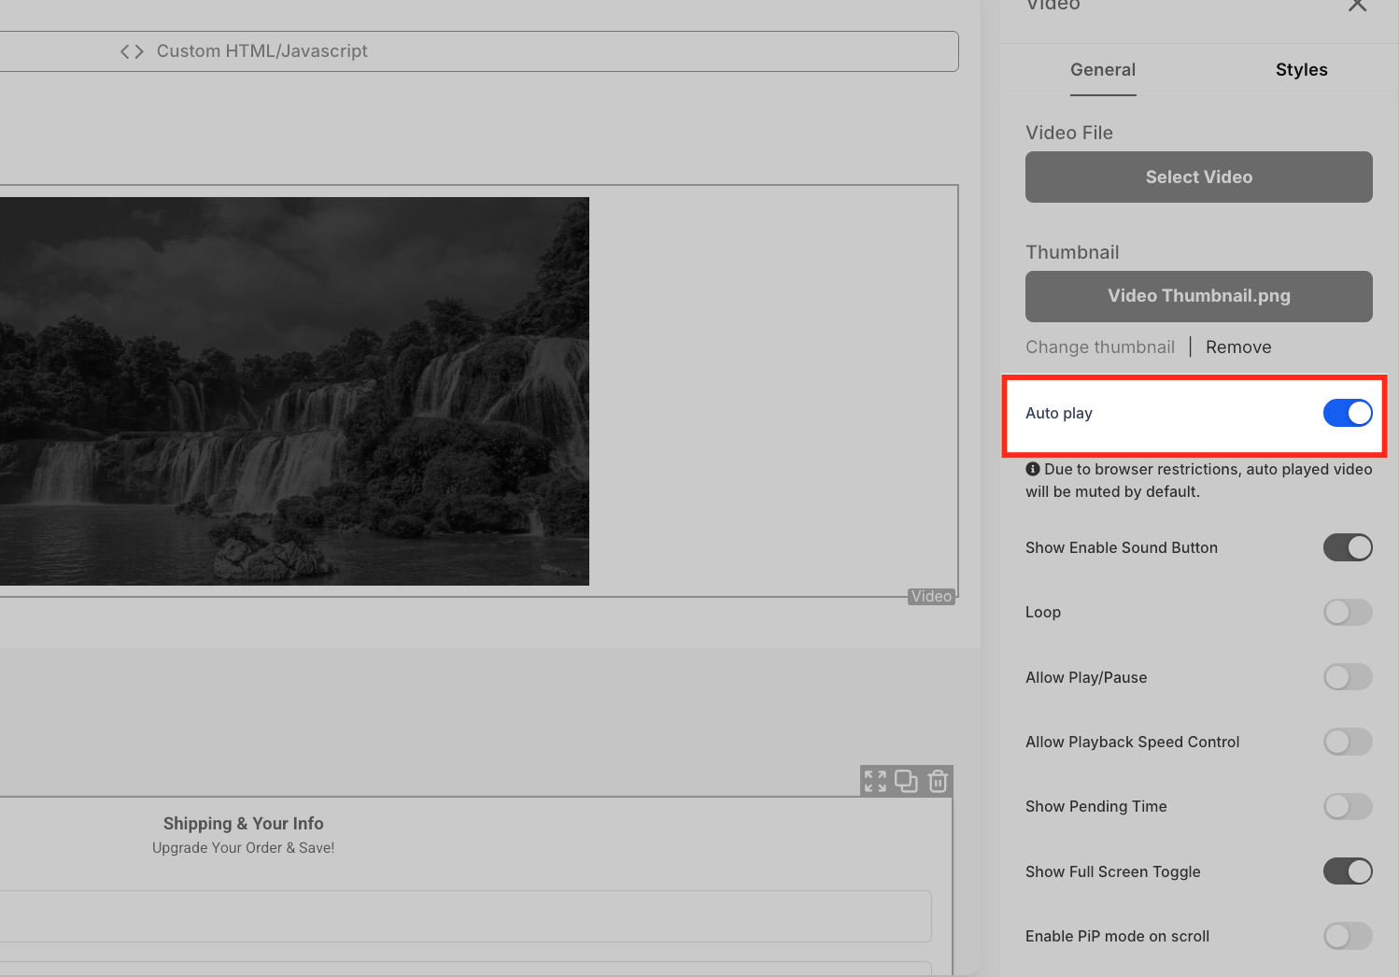Delete element using the trash icon

pos(938,781)
